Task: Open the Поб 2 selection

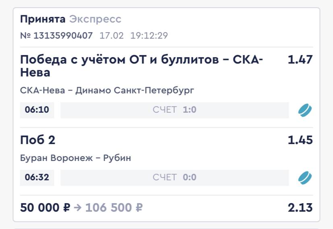Action: click(38, 140)
